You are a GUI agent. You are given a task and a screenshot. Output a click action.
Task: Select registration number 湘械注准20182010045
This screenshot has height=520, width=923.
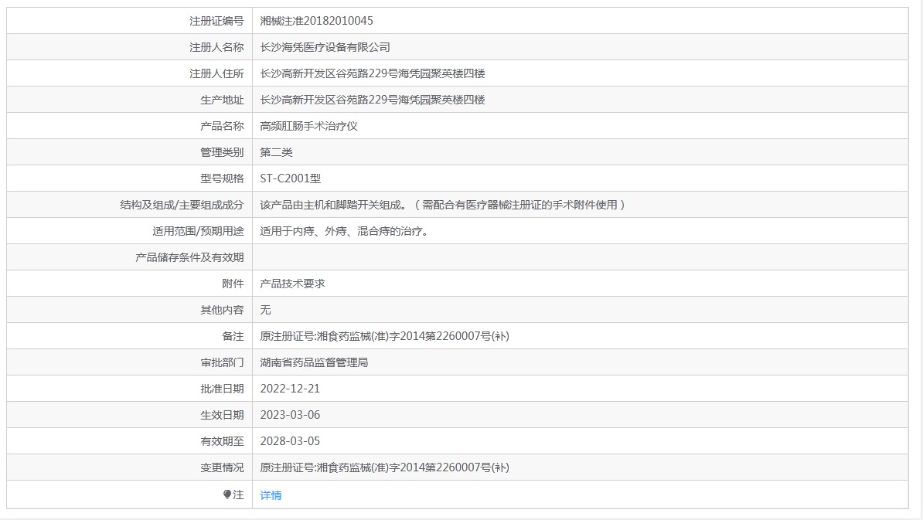click(317, 21)
